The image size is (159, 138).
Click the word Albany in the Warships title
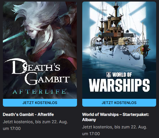89,120
